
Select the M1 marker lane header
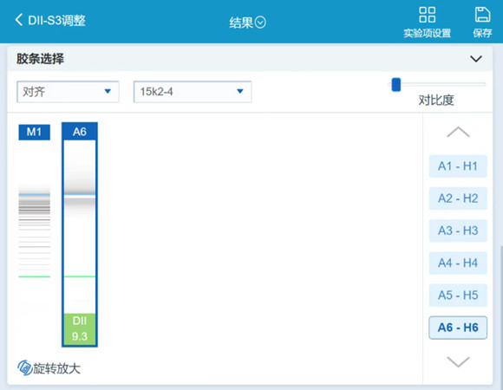point(35,132)
